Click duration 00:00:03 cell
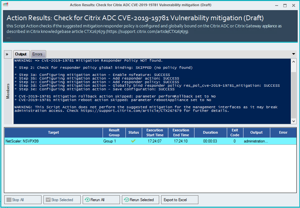The image size is (300, 208). (210, 141)
